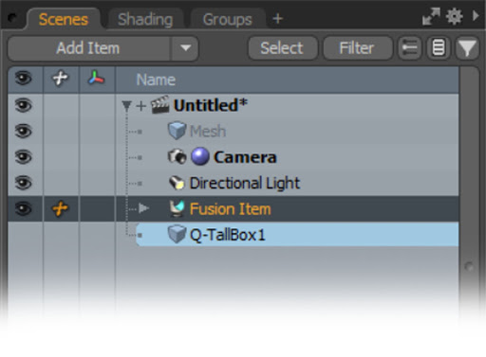Viewport: 486px width, 357px height.
Task: Collapse the Untitled scene tree
Action: tap(126, 105)
